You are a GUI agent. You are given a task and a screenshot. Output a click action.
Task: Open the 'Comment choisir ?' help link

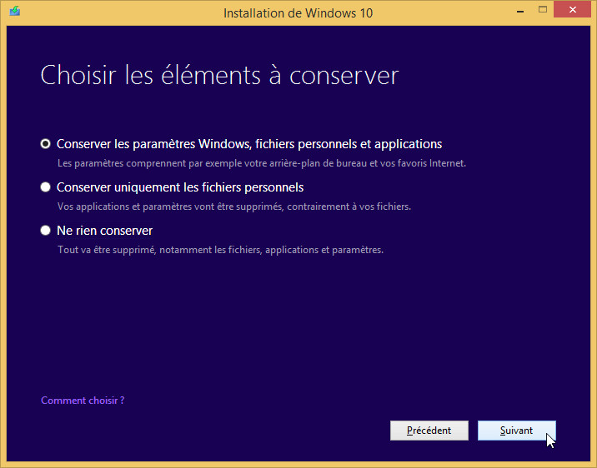point(83,401)
